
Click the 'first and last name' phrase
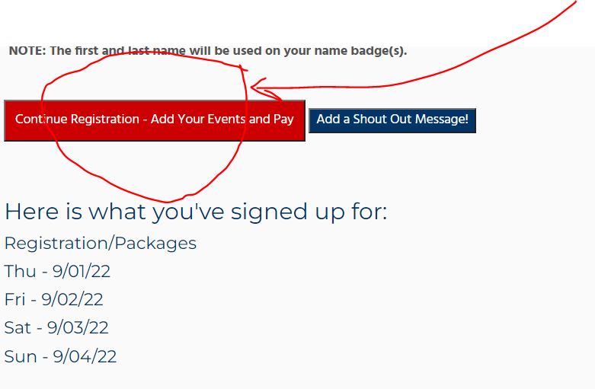coord(123,51)
